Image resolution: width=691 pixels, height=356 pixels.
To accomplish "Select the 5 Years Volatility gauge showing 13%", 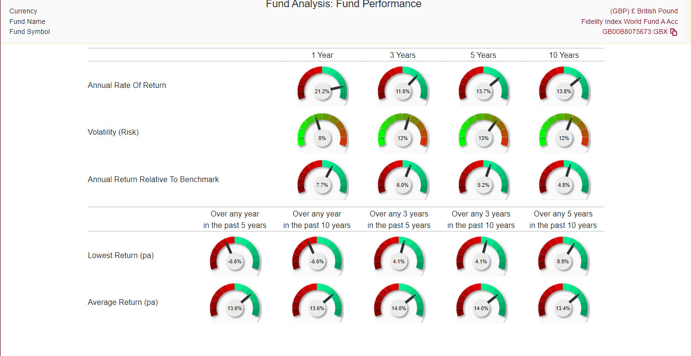I will click(x=483, y=132).
